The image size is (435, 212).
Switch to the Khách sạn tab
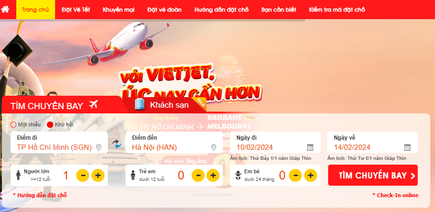164,105
